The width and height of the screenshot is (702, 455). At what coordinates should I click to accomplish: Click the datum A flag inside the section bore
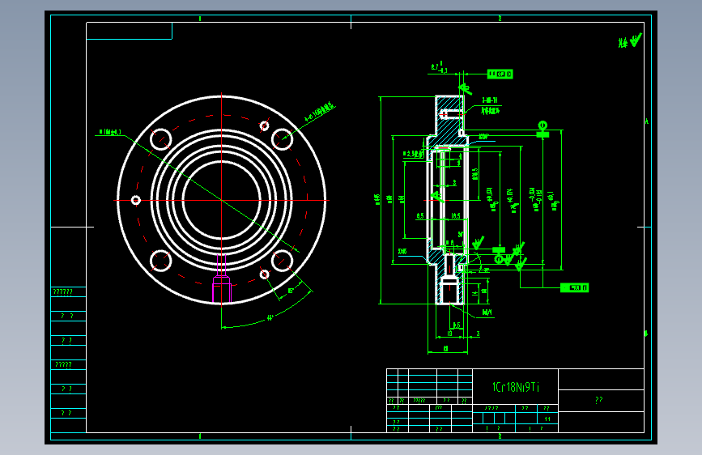click(437, 196)
